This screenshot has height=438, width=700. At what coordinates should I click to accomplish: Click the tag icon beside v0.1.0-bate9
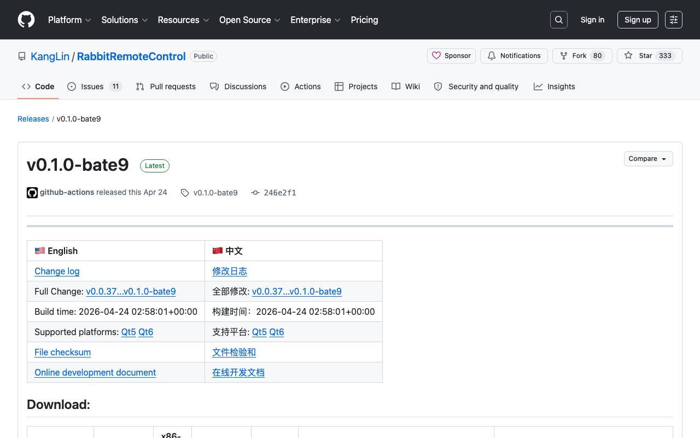pyautogui.click(x=185, y=193)
